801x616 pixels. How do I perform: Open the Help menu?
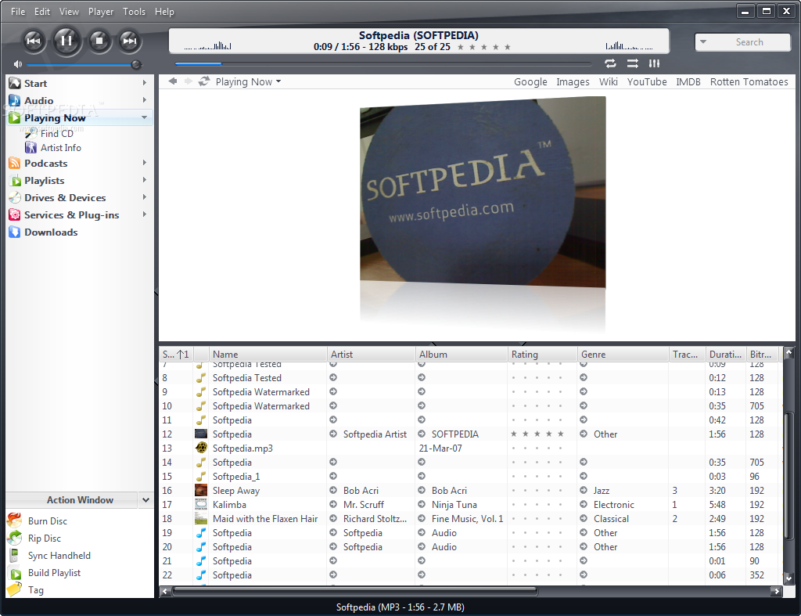point(164,11)
